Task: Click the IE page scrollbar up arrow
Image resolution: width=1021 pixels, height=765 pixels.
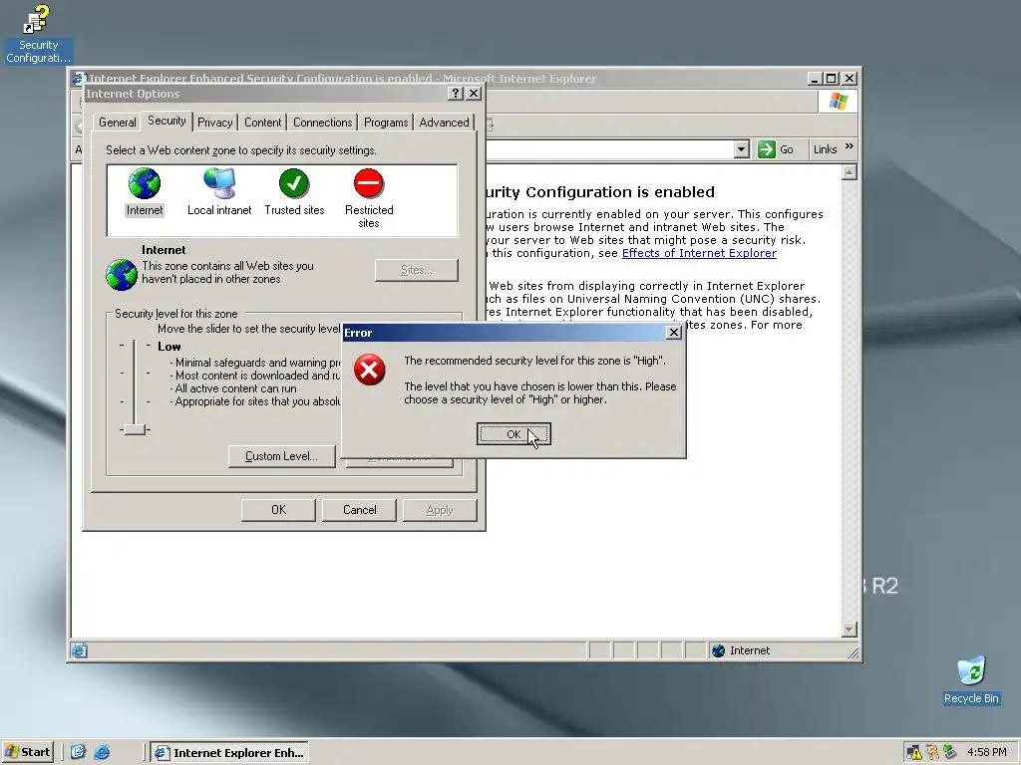Action: click(x=850, y=172)
